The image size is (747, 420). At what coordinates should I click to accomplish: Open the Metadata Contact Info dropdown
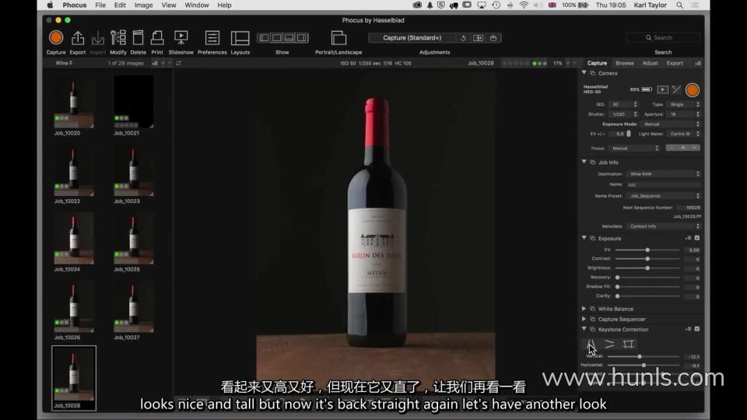coord(664,226)
